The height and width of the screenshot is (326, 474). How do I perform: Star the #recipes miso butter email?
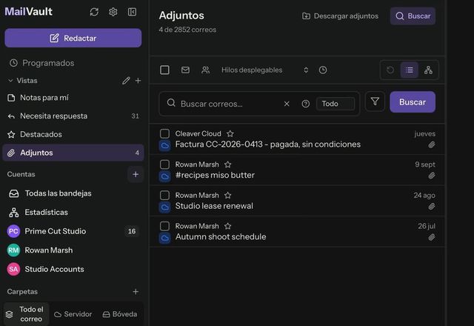pyautogui.click(x=227, y=164)
